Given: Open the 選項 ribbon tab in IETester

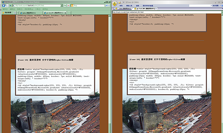Looking at the screenshot, I should coord(138,6).
